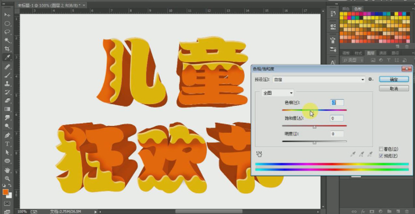Select the Brush tool

click(x=7, y=75)
